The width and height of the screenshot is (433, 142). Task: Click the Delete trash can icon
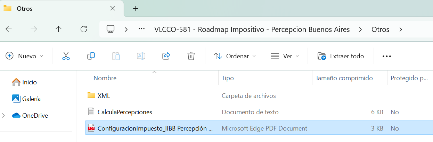click(191, 56)
